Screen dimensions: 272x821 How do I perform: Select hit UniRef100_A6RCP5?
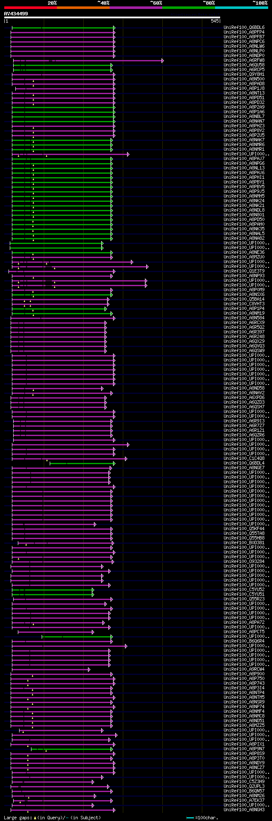pyautogui.click(x=244, y=69)
